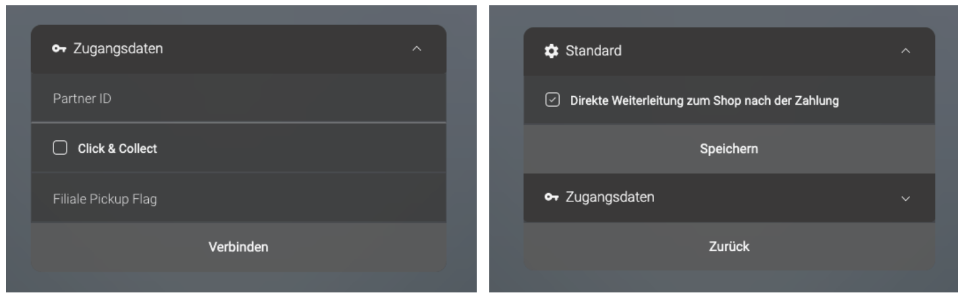Enable the Click & Collect checkbox
This screenshot has height=299, width=964.
(x=60, y=148)
